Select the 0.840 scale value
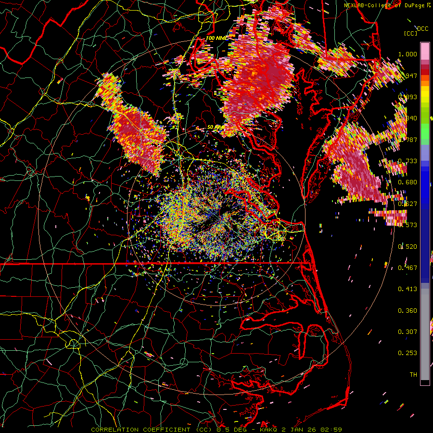Image resolution: width=433 pixels, height=433 pixels. 408,118
